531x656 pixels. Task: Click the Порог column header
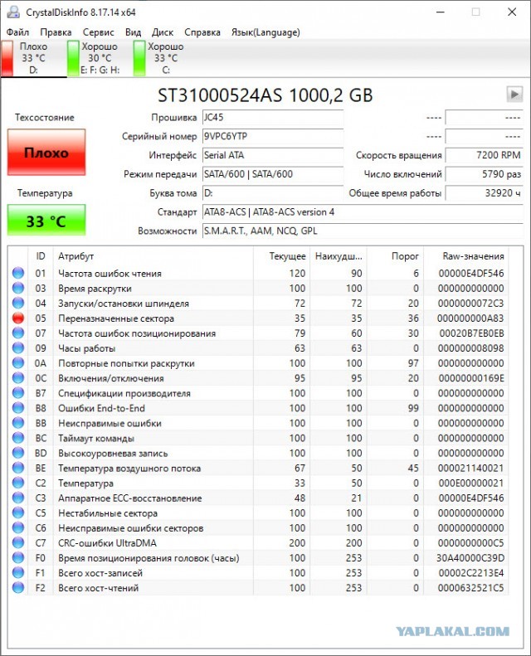click(x=396, y=256)
